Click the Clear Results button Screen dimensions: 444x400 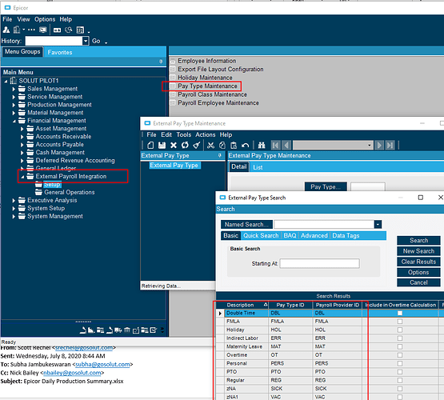418,262
